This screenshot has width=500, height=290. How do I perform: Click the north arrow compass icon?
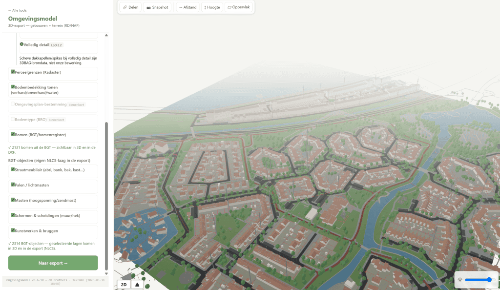[x=137, y=285]
